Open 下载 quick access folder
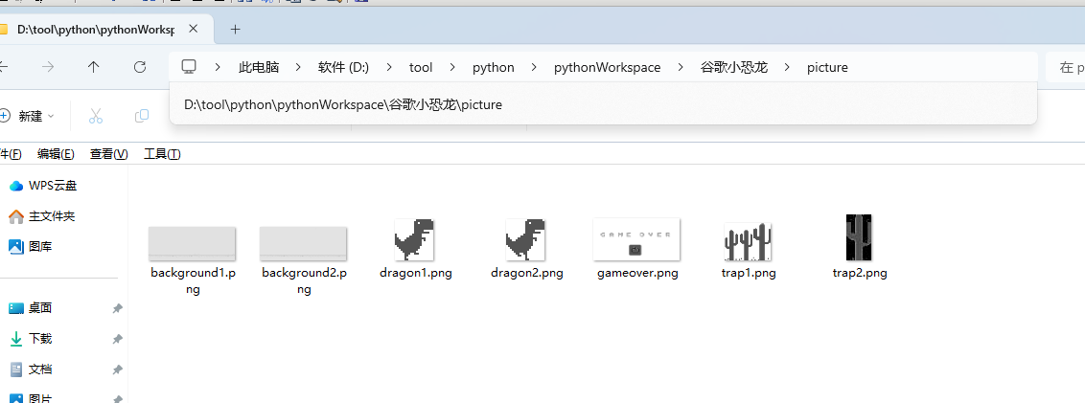 pyautogui.click(x=31, y=339)
